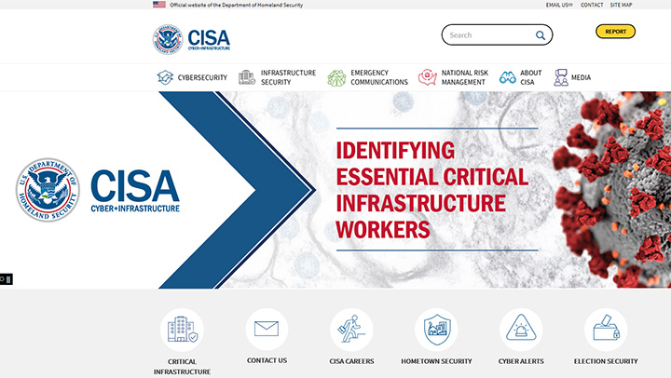Open the Infrastructure Security menu item
This screenshot has width=671, height=378.
point(278,78)
